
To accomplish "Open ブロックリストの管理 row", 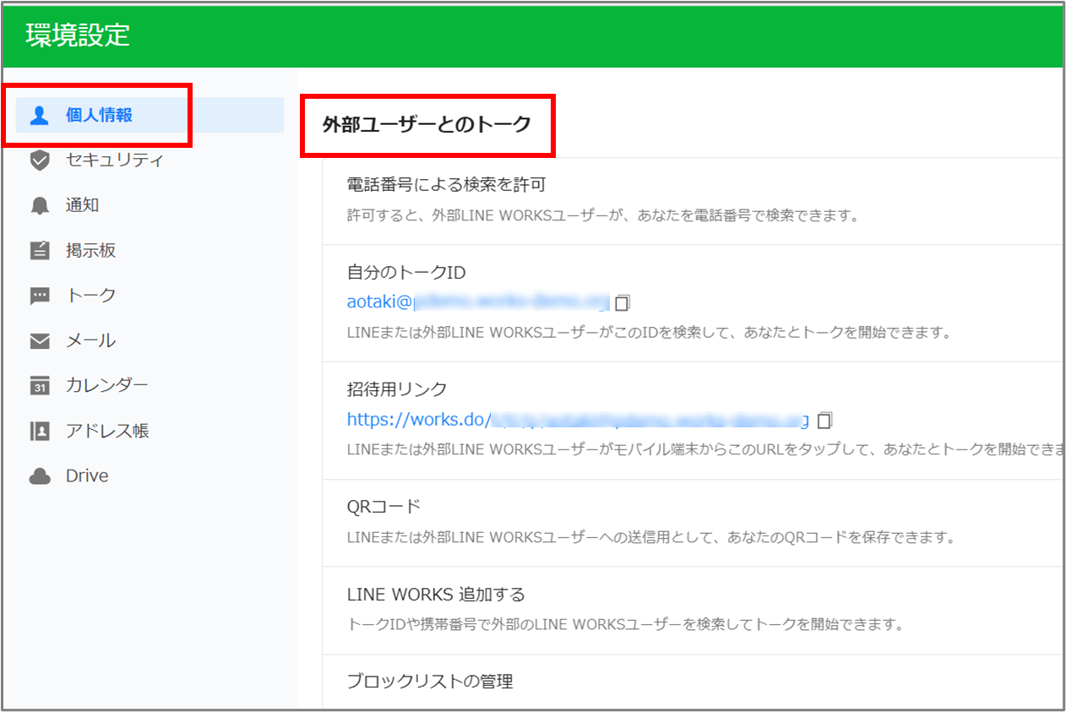I will [430, 681].
